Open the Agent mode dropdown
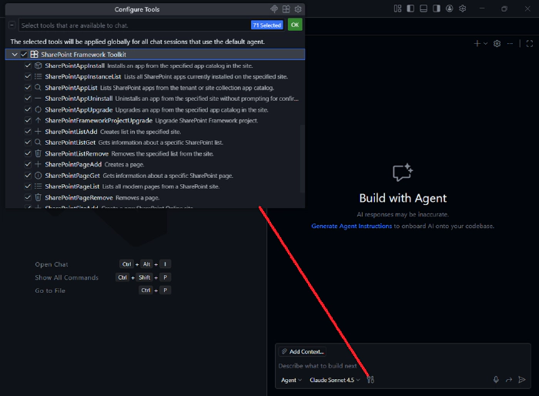The height and width of the screenshot is (396, 539). [291, 380]
